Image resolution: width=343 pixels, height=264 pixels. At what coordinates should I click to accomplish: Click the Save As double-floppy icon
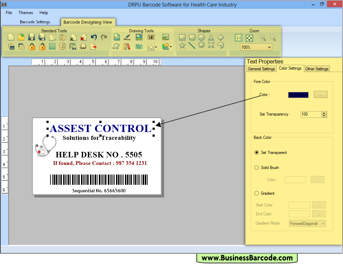42,37
